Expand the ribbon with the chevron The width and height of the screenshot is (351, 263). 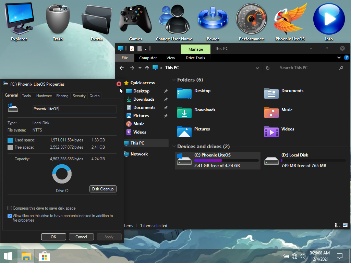pyautogui.click(x=339, y=58)
